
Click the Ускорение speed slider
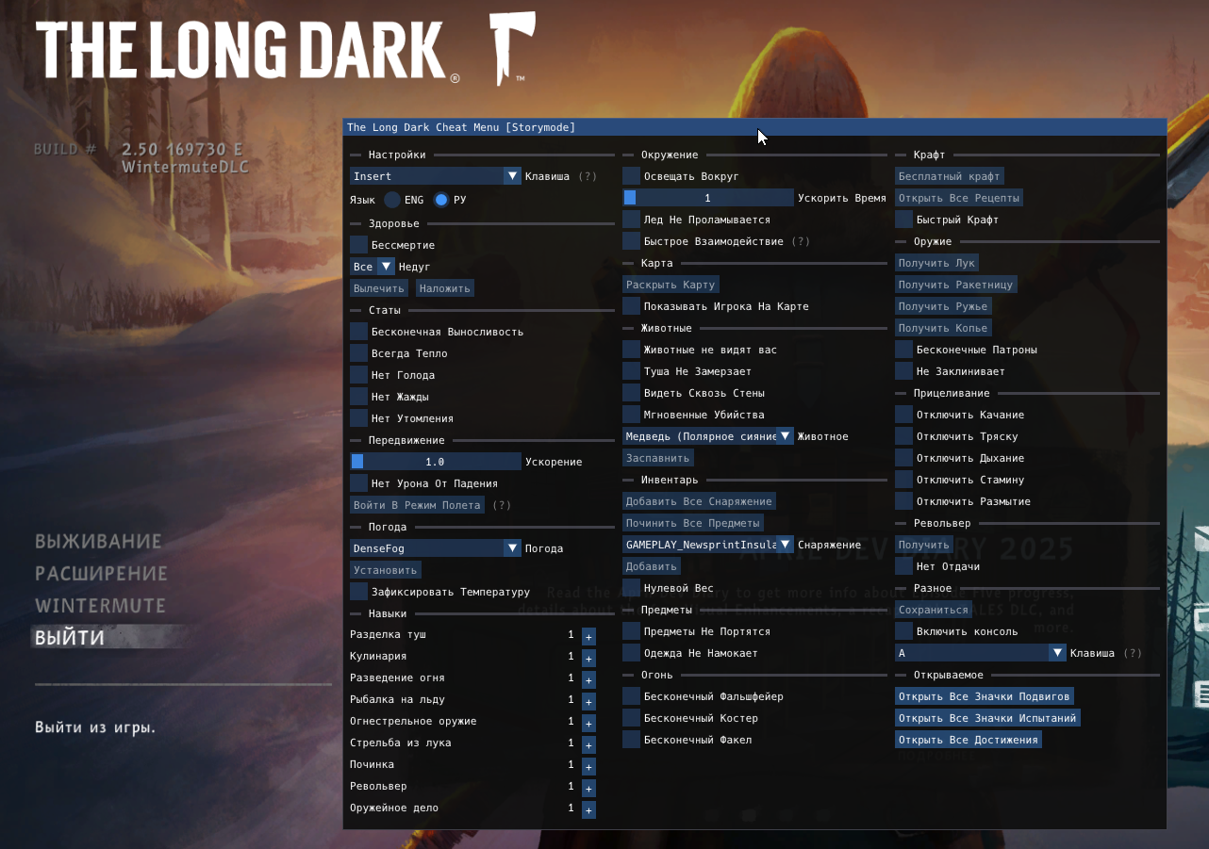point(436,461)
